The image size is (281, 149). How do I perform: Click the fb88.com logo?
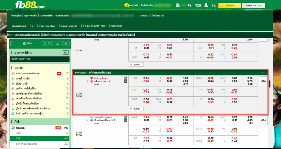click(30, 5)
